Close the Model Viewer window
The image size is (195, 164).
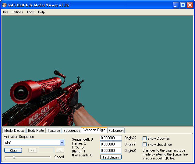pos(190,5)
